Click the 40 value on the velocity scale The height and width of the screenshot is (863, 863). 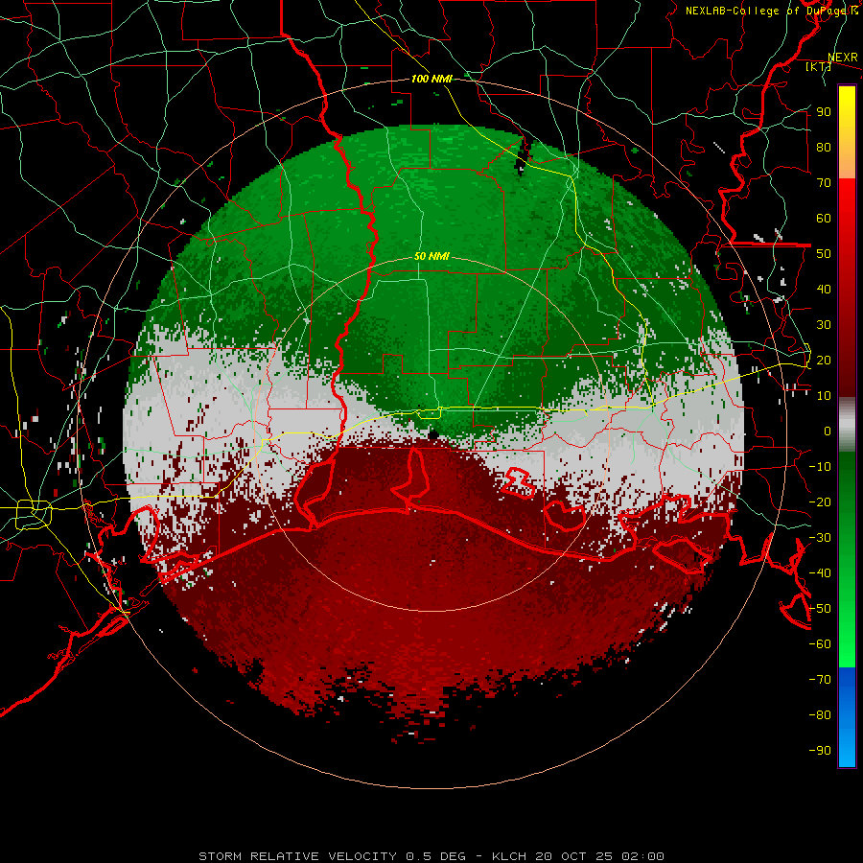tap(824, 289)
